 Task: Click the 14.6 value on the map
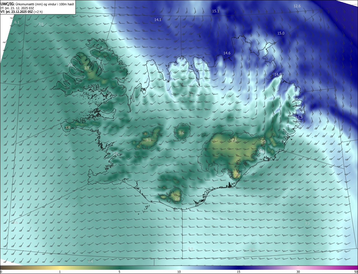pos(227,53)
